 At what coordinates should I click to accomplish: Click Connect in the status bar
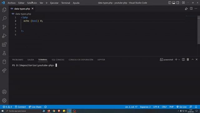click(20, 107)
